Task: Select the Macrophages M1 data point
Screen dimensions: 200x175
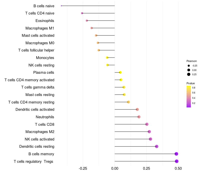Action: tap(91, 28)
